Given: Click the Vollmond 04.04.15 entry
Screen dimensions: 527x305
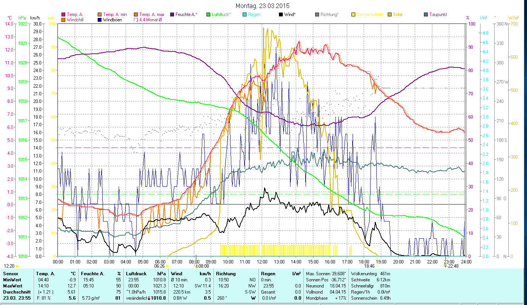Looking at the screenshot, I should pos(326,292).
